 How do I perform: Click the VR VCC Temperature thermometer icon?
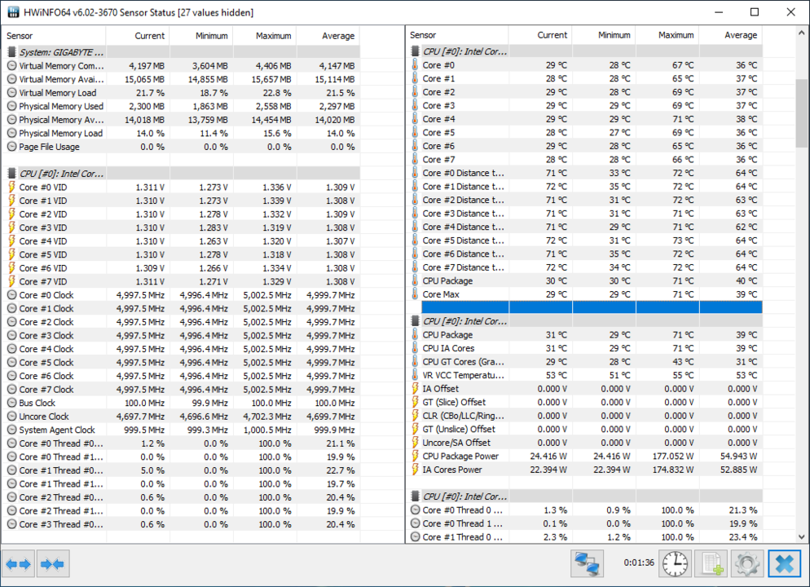tap(415, 375)
